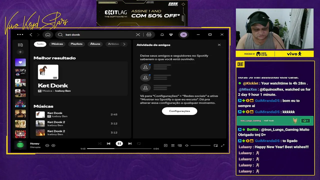Viewport: 320px width, 180px height.
Task: Open the Spotify Home page
Action: [x=48, y=35]
